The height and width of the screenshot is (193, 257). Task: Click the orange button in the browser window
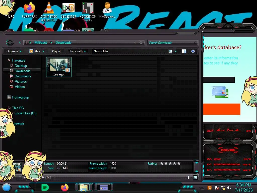coord(222,109)
